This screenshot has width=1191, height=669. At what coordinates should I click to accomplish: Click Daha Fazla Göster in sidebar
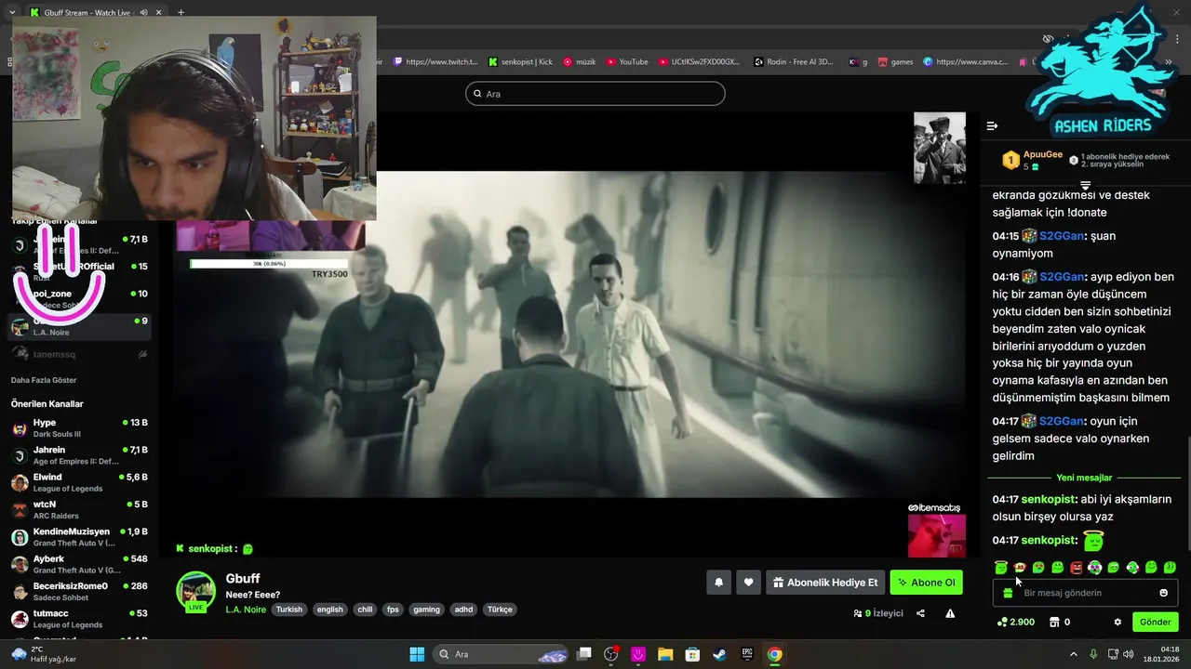[x=44, y=380]
